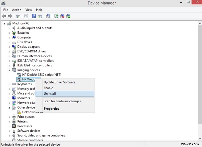Viewport: 202px width, 147px height.
Task: Select HP DeskJet 3830 series device
Action: 42,75
